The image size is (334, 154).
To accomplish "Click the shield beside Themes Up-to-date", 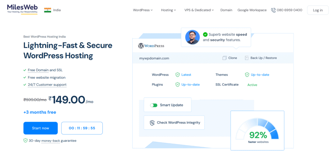I will click(247, 75).
